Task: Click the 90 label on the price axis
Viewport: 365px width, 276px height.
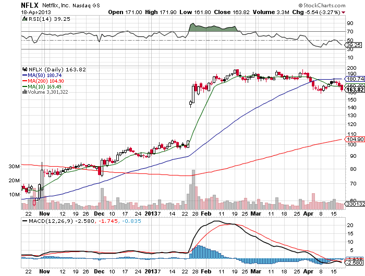Action: click(353, 156)
